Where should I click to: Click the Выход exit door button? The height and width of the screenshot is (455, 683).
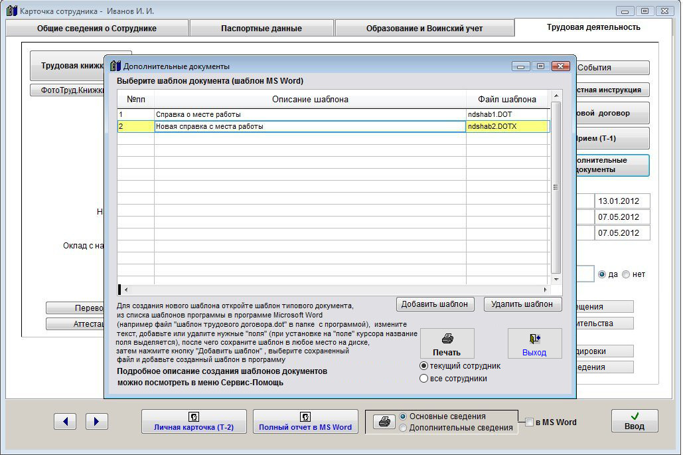coord(534,343)
